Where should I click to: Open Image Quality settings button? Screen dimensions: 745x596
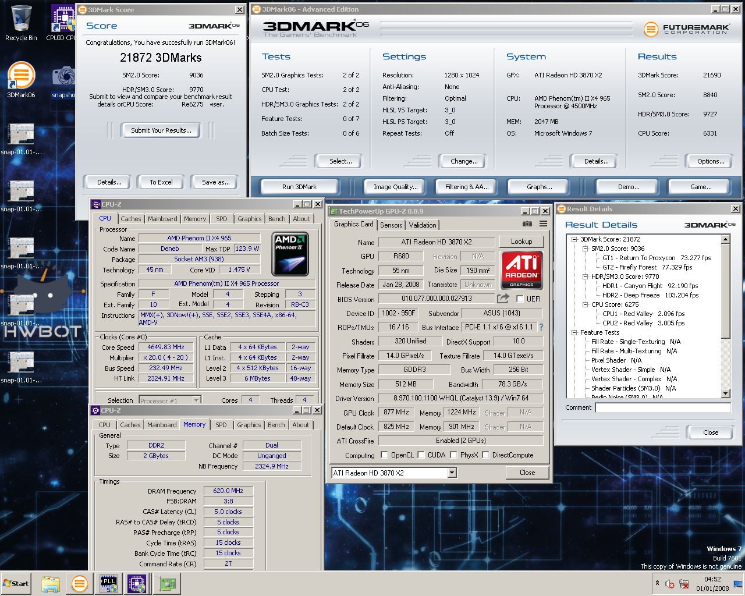coord(396,187)
